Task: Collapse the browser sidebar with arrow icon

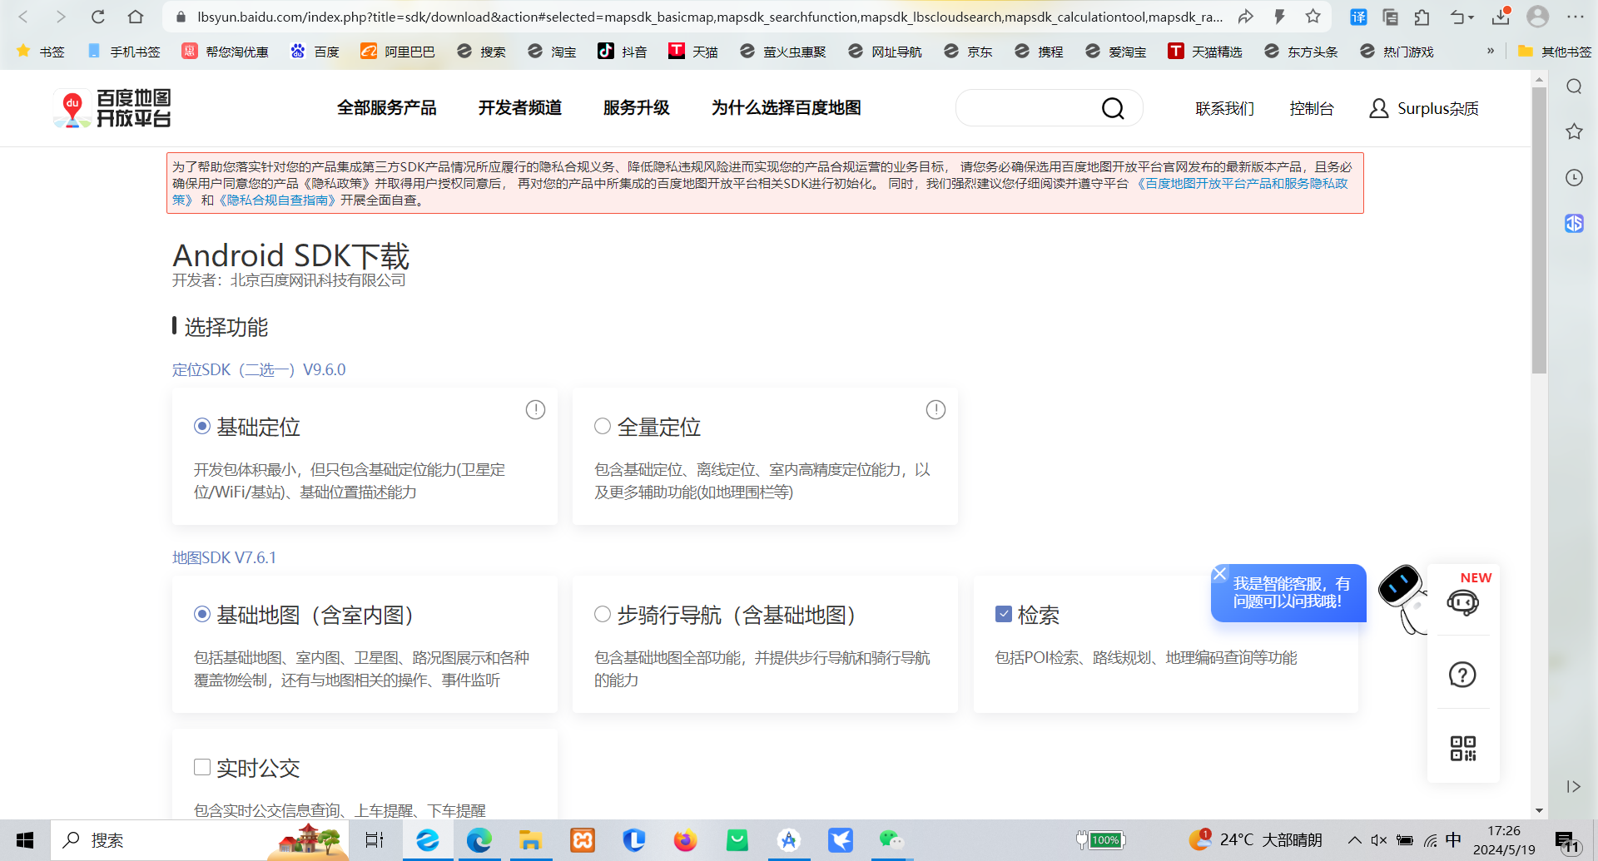Action: (x=1573, y=786)
